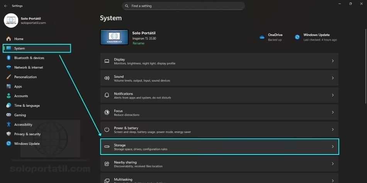Viewport: 367px width, 183px height.
Task: Expand Nearby sharing chevron
Action: pos(333,164)
